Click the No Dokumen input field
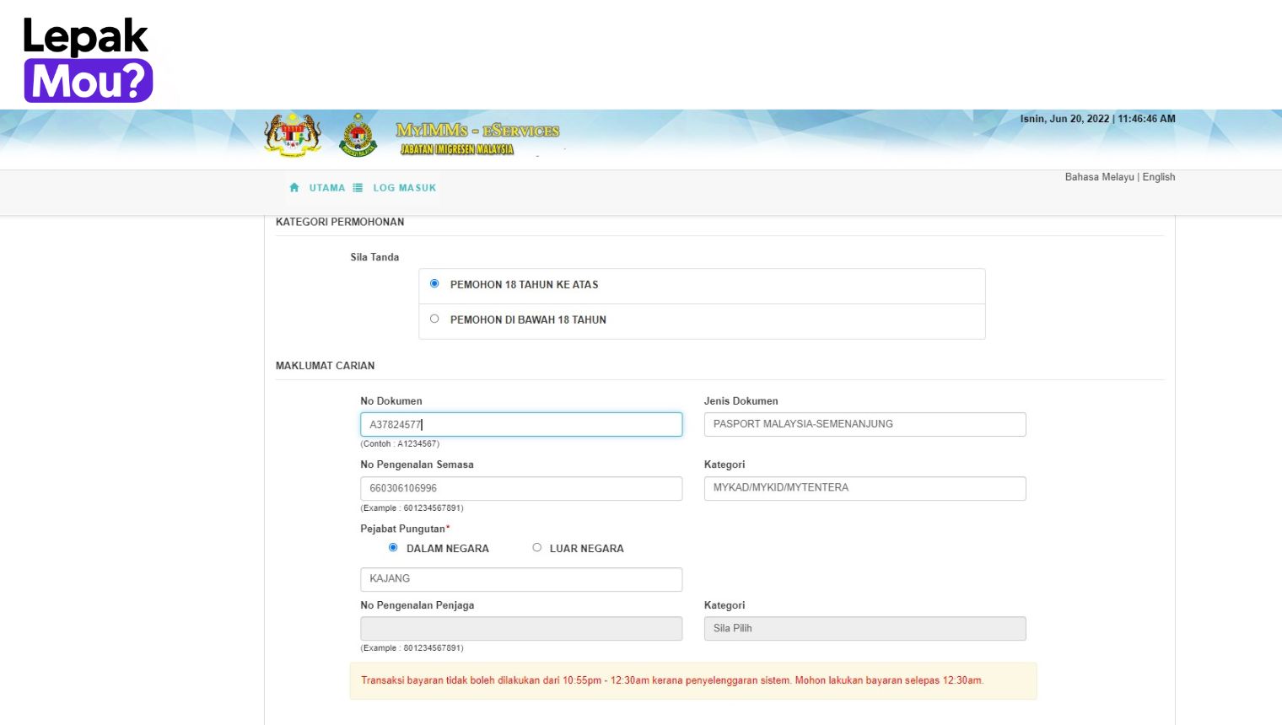Screen dimensions: 1282x725 [521, 424]
